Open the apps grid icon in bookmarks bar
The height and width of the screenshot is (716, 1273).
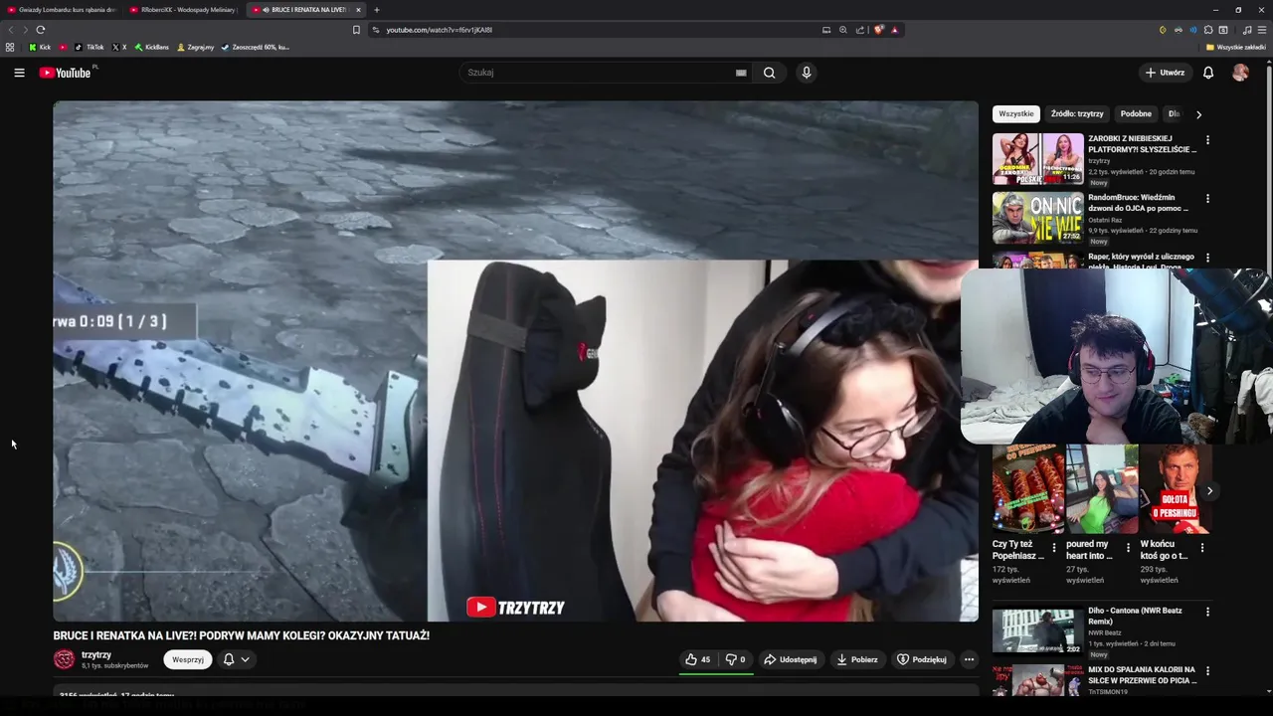tap(10, 47)
